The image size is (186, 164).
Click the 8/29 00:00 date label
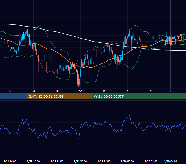[x=127, y=161]
